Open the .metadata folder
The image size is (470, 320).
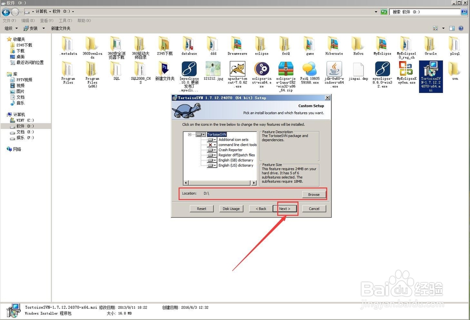click(x=68, y=46)
